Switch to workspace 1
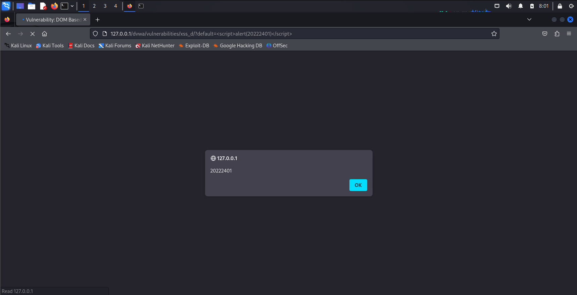Image resolution: width=577 pixels, height=295 pixels. point(84,6)
